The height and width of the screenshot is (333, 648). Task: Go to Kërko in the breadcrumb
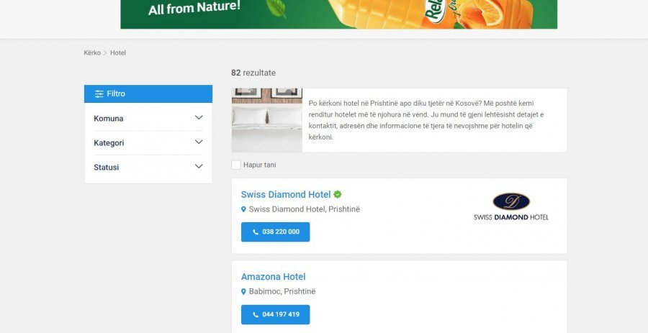92,53
